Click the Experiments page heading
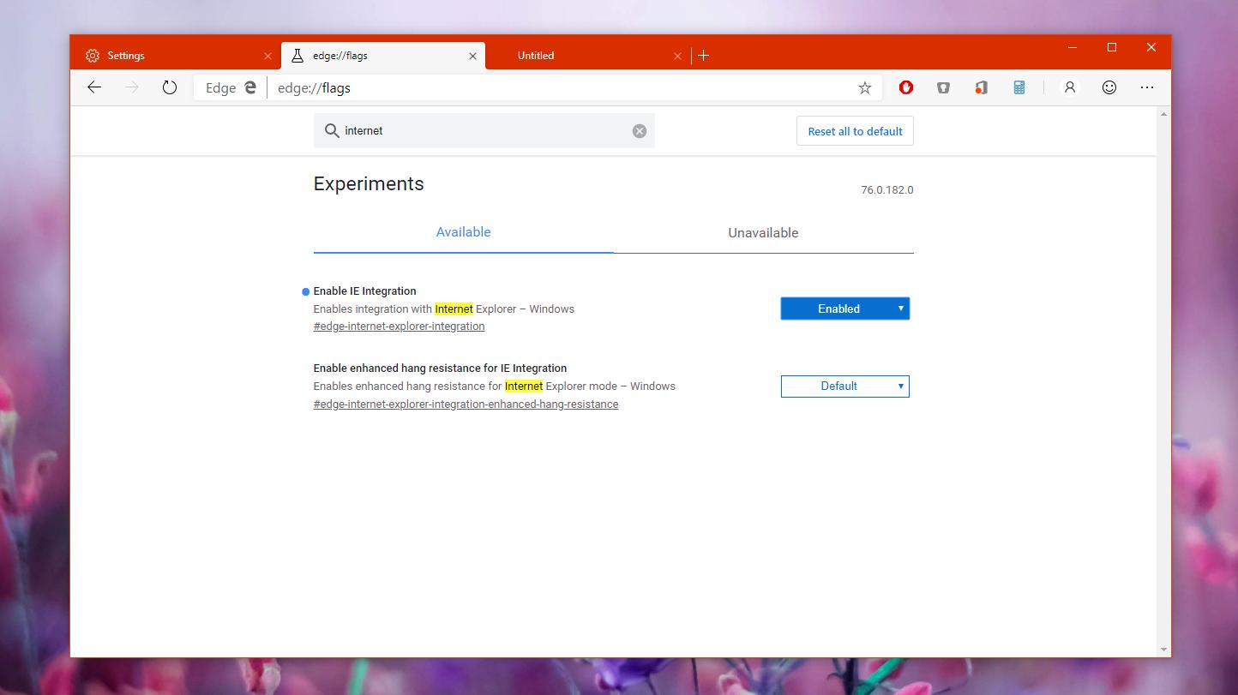This screenshot has width=1238, height=695. pyautogui.click(x=369, y=184)
